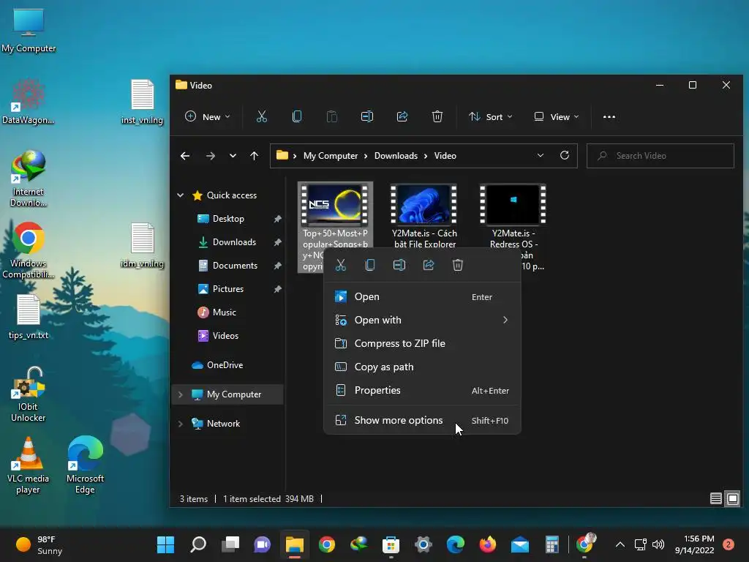Show hidden system tray icons
The height and width of the screenshot is (562, 749).
620,544
